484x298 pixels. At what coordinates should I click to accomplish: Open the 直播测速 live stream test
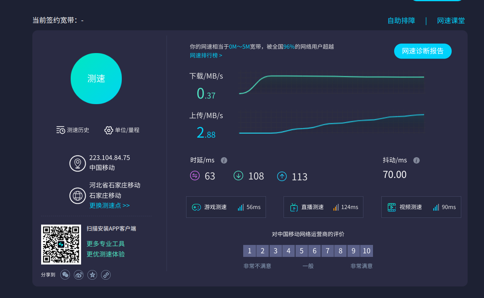point(323,207)
